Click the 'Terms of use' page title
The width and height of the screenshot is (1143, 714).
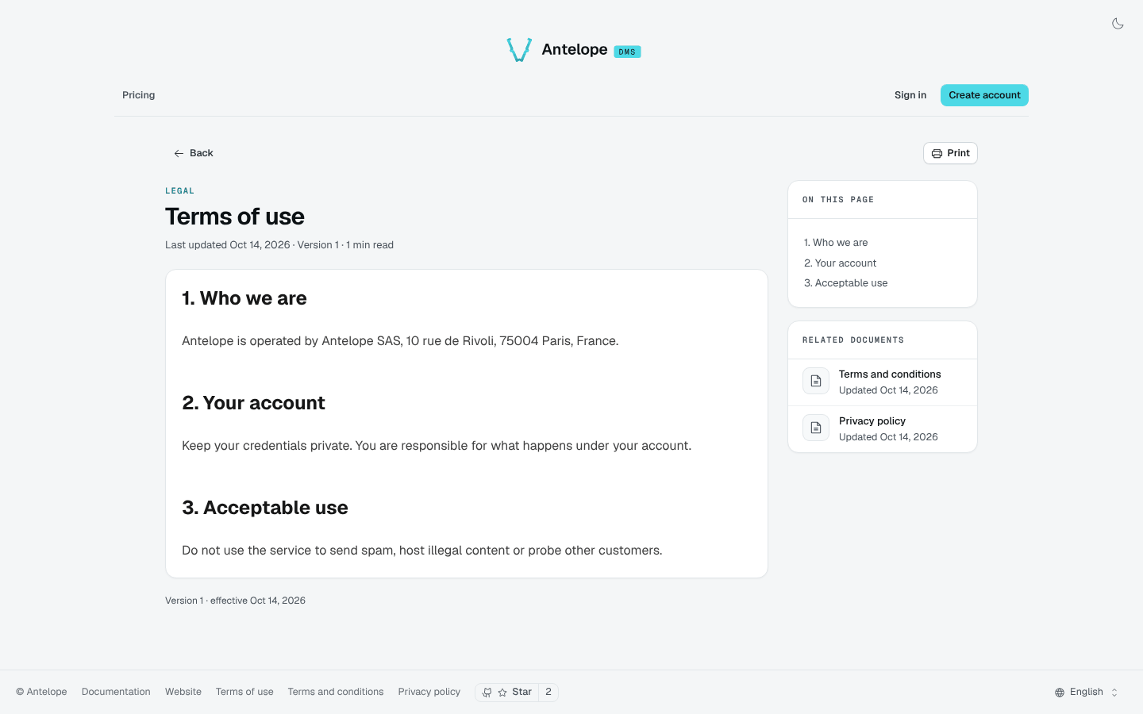click(x=235, y=217)
